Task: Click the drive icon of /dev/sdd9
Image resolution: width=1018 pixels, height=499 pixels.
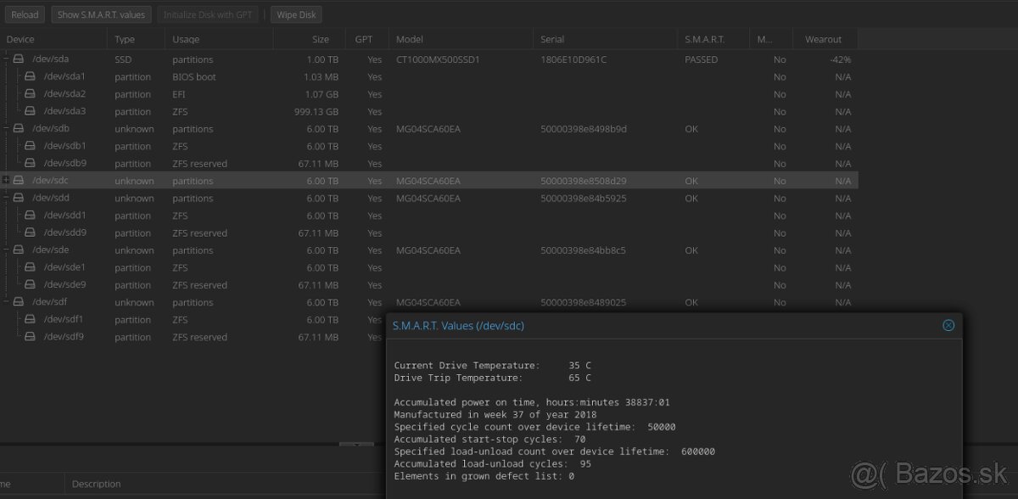Action: point(30,233)
